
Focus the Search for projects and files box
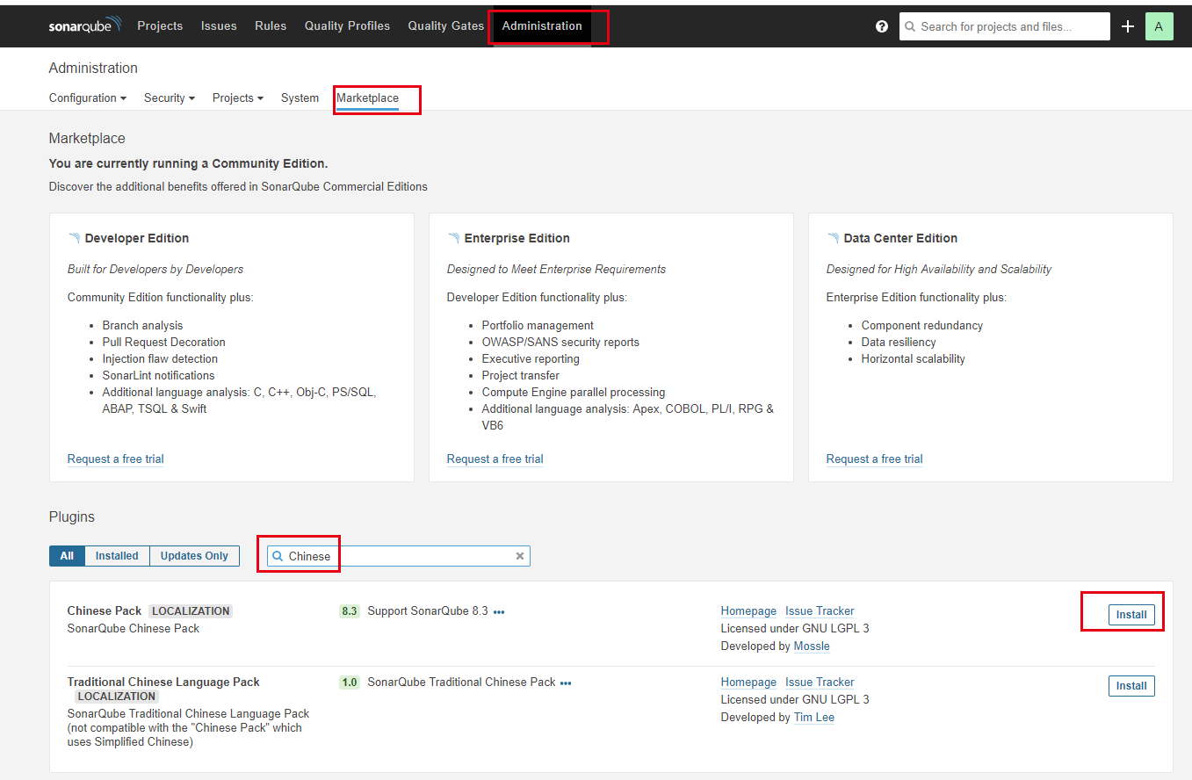pos(1005,26)
